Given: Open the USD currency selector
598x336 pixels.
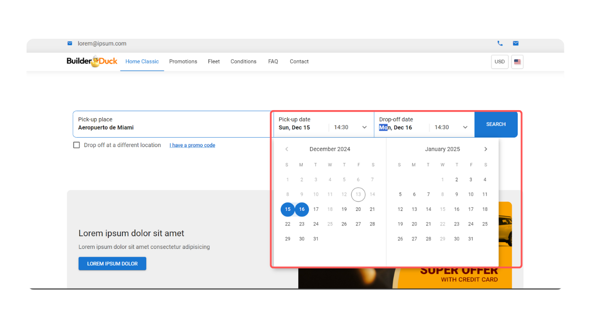Looking at the screenshot, I should (x=499, y=62).
